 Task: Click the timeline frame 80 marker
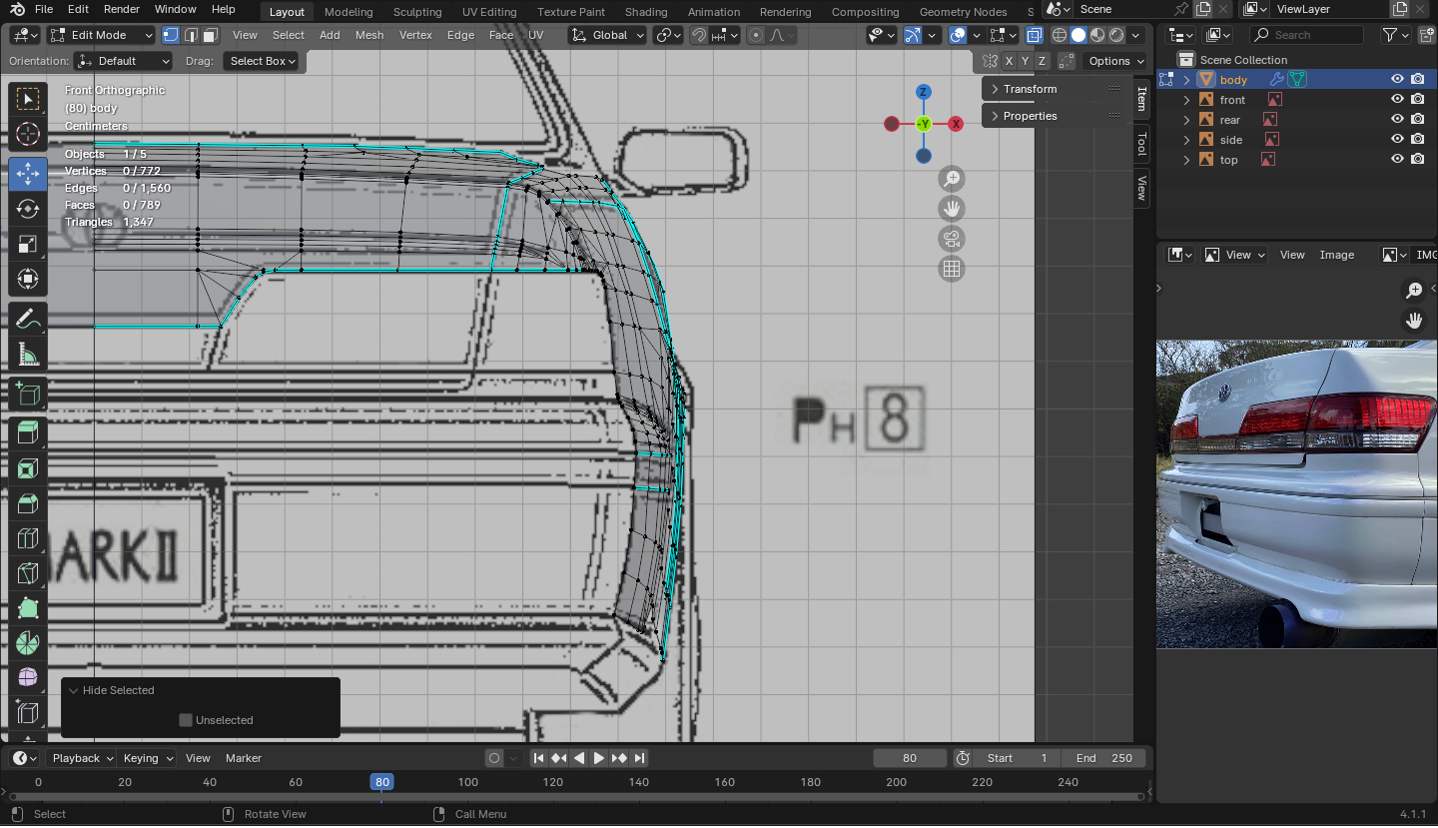pos(381,782)
